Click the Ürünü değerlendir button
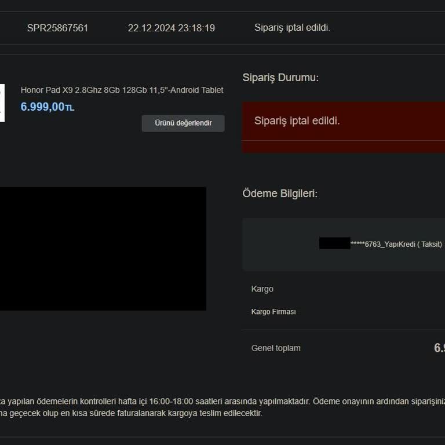The height and width of the screenshot is (445, 445). (183, 123)
